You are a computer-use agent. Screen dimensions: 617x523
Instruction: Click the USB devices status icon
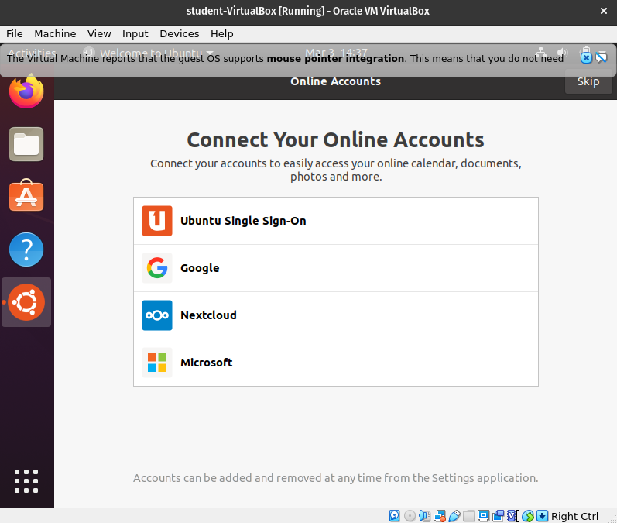[x=454, y=516]
